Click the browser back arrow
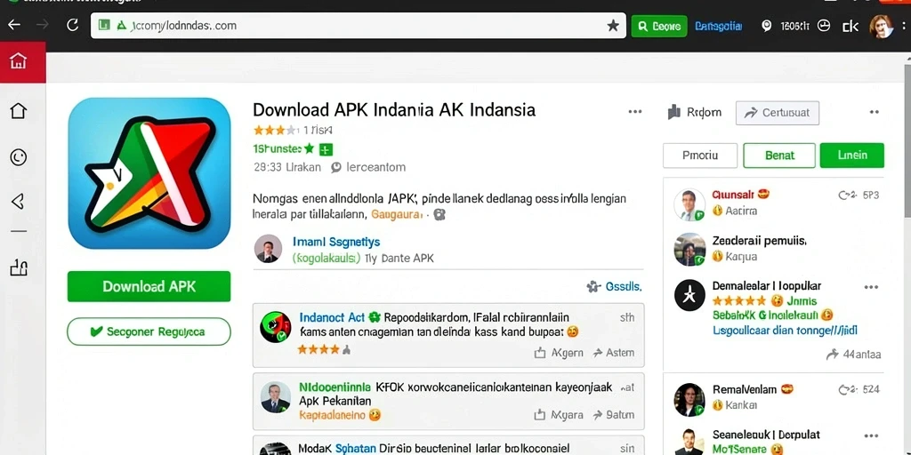The height and width of the screenshot is (455, 911). [13, 25]
